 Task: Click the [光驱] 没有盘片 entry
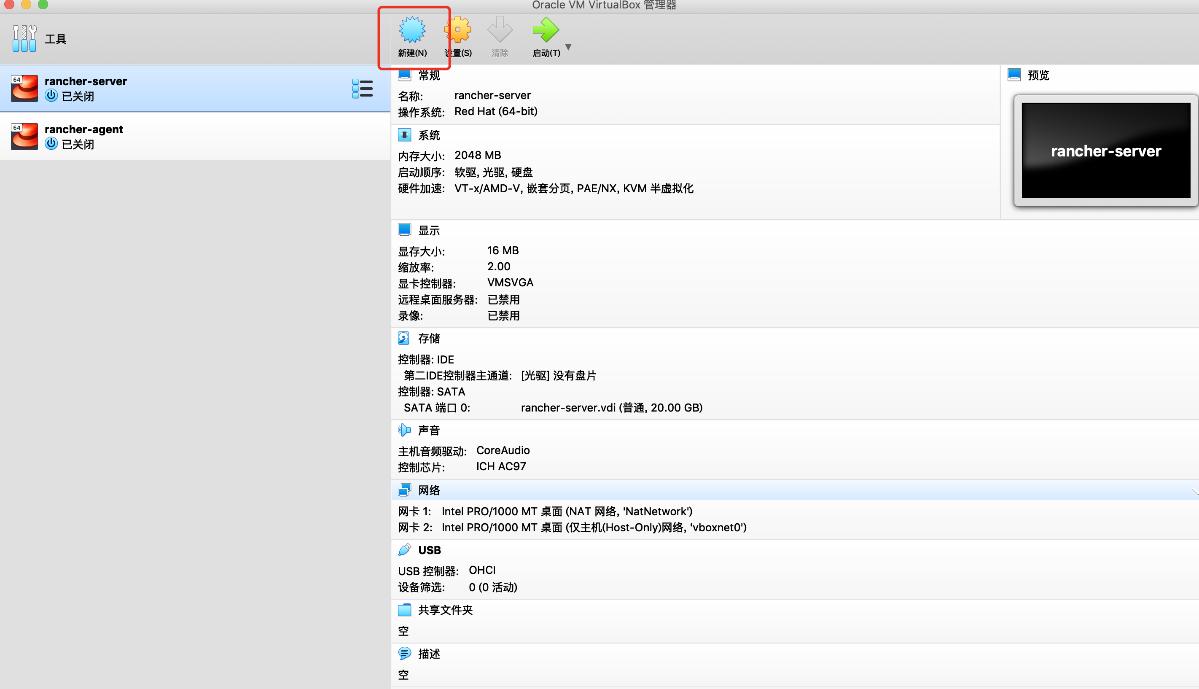[x=558, y=375]
